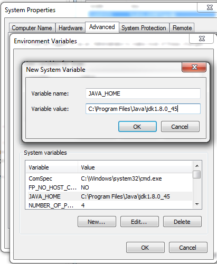Viewport: 217px width, 264px height.
Task: Open the System Protection tab
Action: tap(144, 28)
